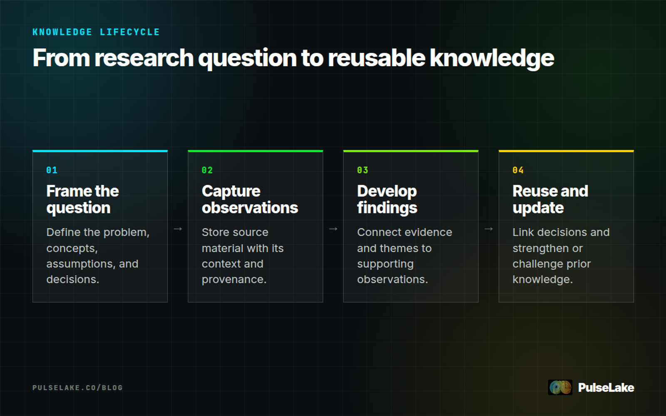Viewport: 666px width, 416px height.
Task: Click the arrow between steps 02 and 03
Action: (x=333, y=229)
